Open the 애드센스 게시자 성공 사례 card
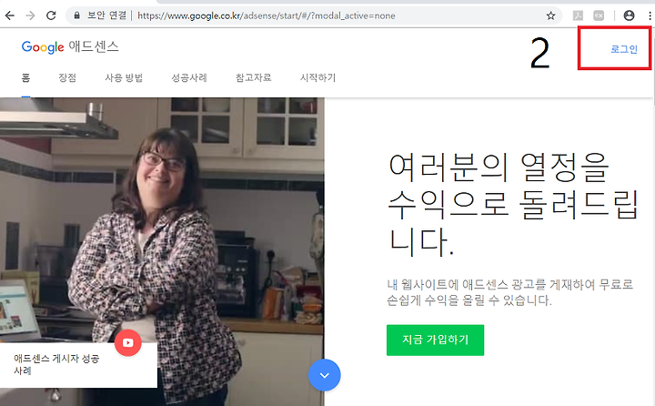The width and height of the screenshot is (655, 406). pos(78,365)
